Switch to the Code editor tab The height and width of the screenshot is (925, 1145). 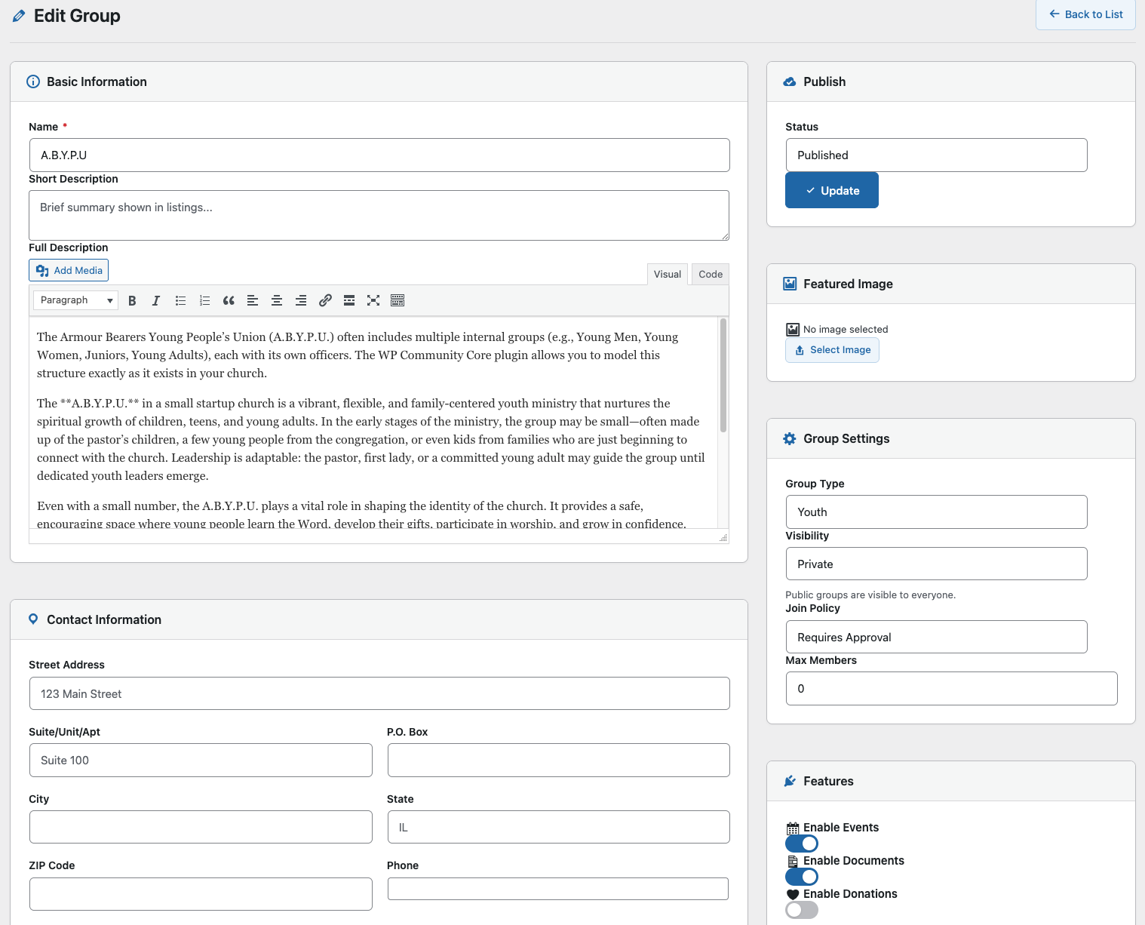711,275
